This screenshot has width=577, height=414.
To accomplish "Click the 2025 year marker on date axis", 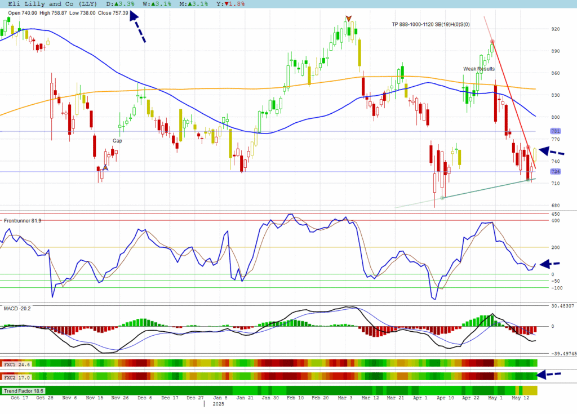I will (218, 404).
